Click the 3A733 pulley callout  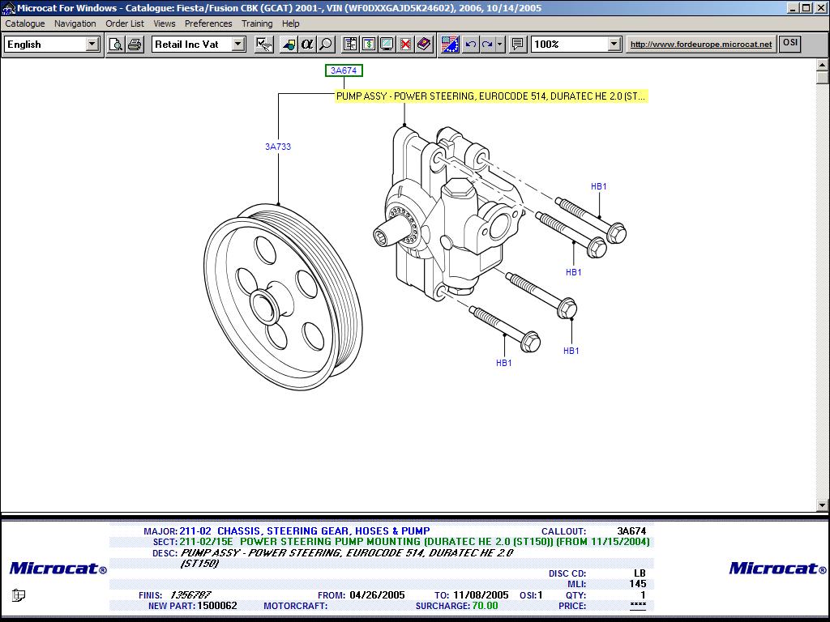pyautogui.click(x=278, y=147)
